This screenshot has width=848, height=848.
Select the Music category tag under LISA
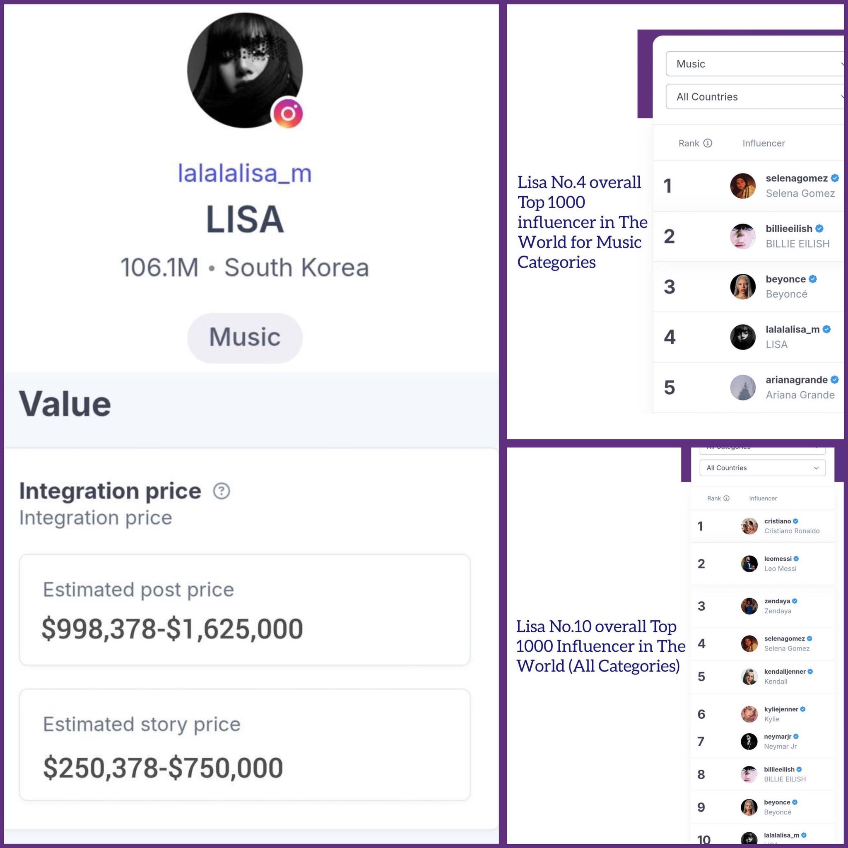[245, 337]
